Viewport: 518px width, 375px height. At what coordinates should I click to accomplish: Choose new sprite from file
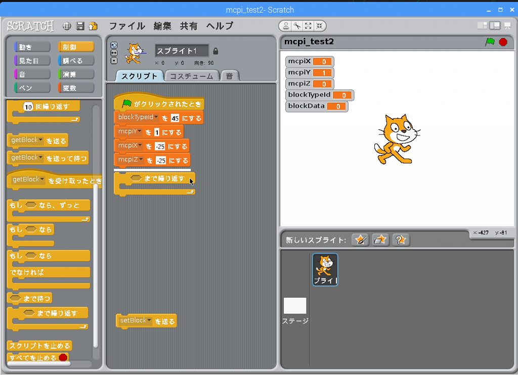[x=380, y=240]
